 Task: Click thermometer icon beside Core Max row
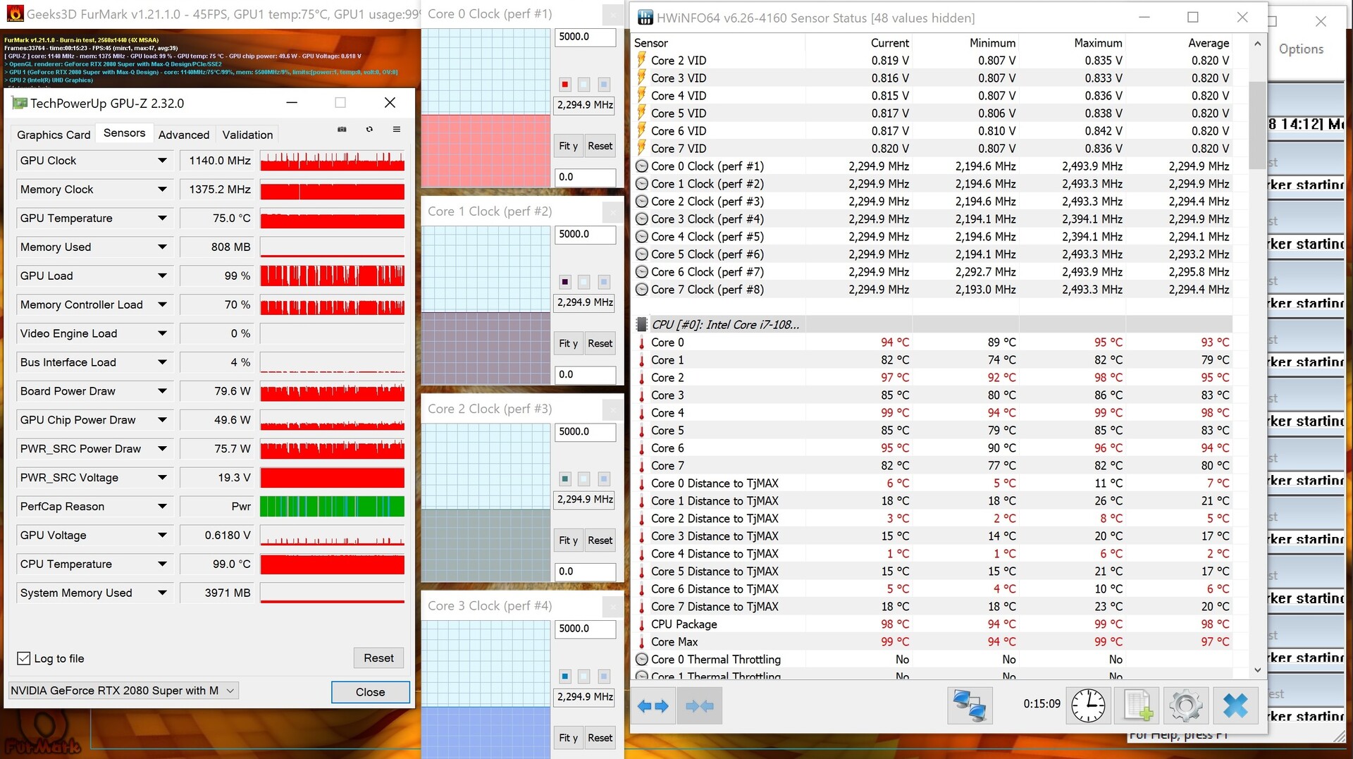[x=641, y=642]
